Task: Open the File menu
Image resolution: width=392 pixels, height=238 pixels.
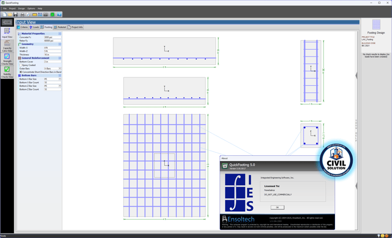Action: [5, 8]
